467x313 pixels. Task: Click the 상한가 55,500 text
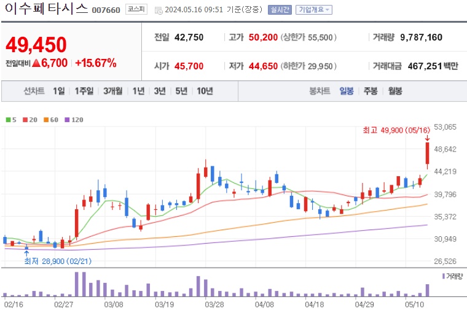pyautogui.click(x=308, y=37)
